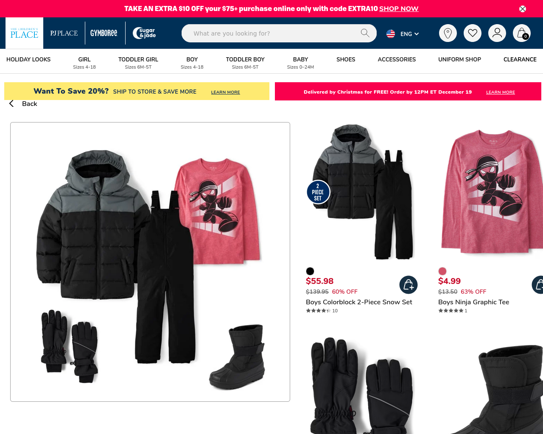The width and height of the screenshot is (543, 434).
Task: Select the black color swatch
Action: 310,271
